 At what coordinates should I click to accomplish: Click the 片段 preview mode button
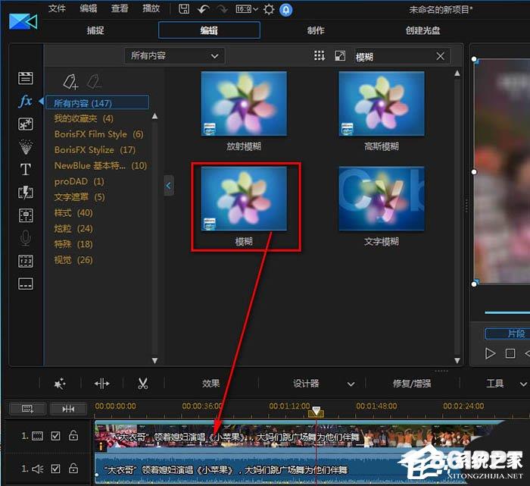[x=507, y=334]
